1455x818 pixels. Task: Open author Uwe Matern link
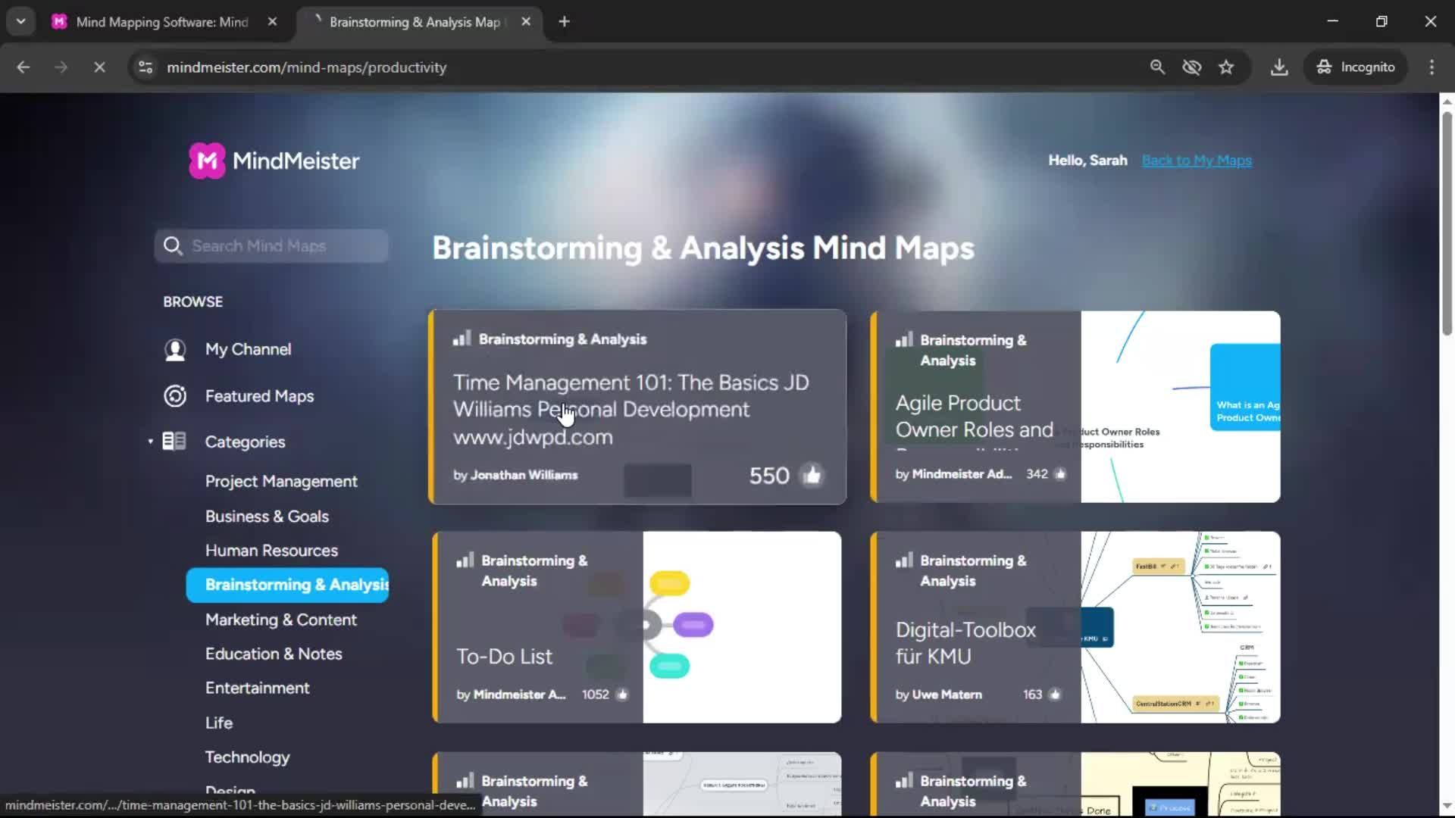[x=947, y=695]
